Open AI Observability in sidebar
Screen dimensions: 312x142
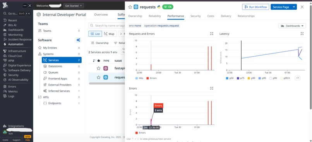click(x=18, y=80)
